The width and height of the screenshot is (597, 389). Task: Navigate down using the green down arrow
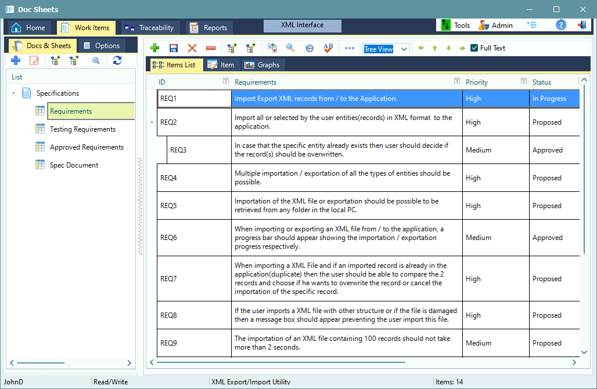point(448,48)
